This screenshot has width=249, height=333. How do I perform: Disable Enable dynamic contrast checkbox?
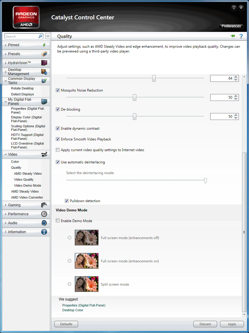coord(58,128)
